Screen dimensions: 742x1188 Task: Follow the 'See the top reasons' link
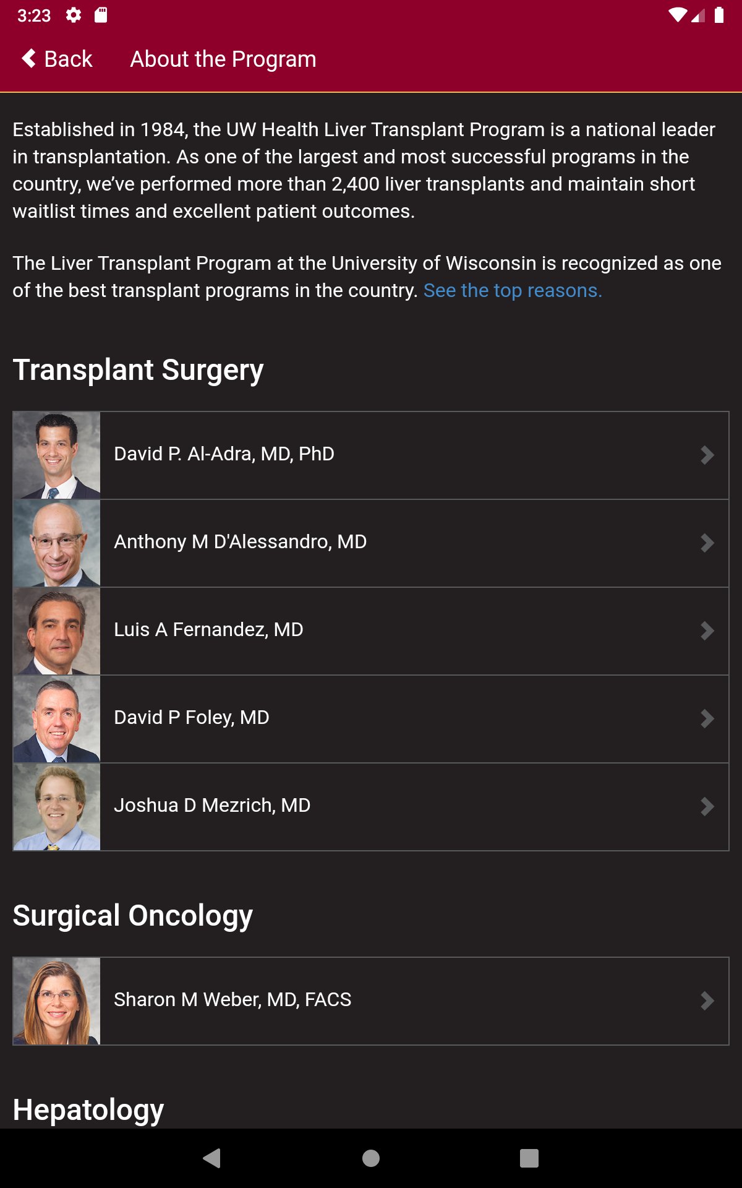point(513,291)
